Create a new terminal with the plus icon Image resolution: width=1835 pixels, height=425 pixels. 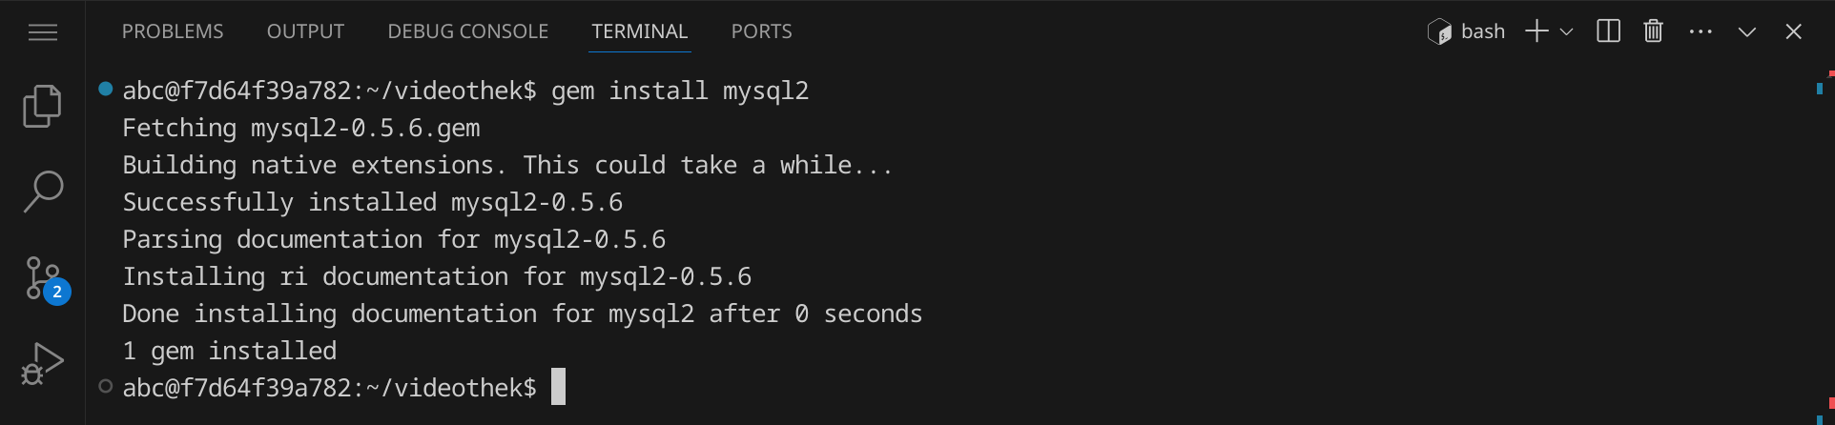1536,31
